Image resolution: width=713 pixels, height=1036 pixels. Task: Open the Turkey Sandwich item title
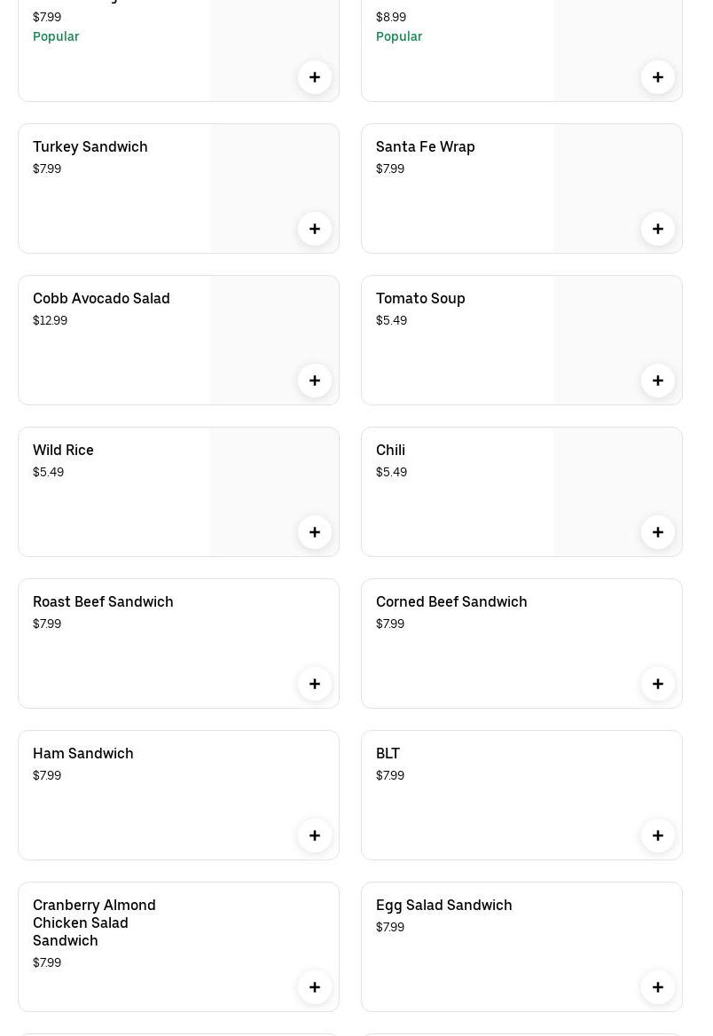[x=90, y=146]
